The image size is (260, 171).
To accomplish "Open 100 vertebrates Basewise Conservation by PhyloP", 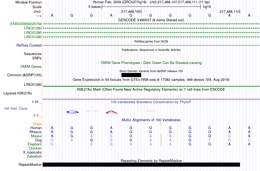I will (151, 102).
